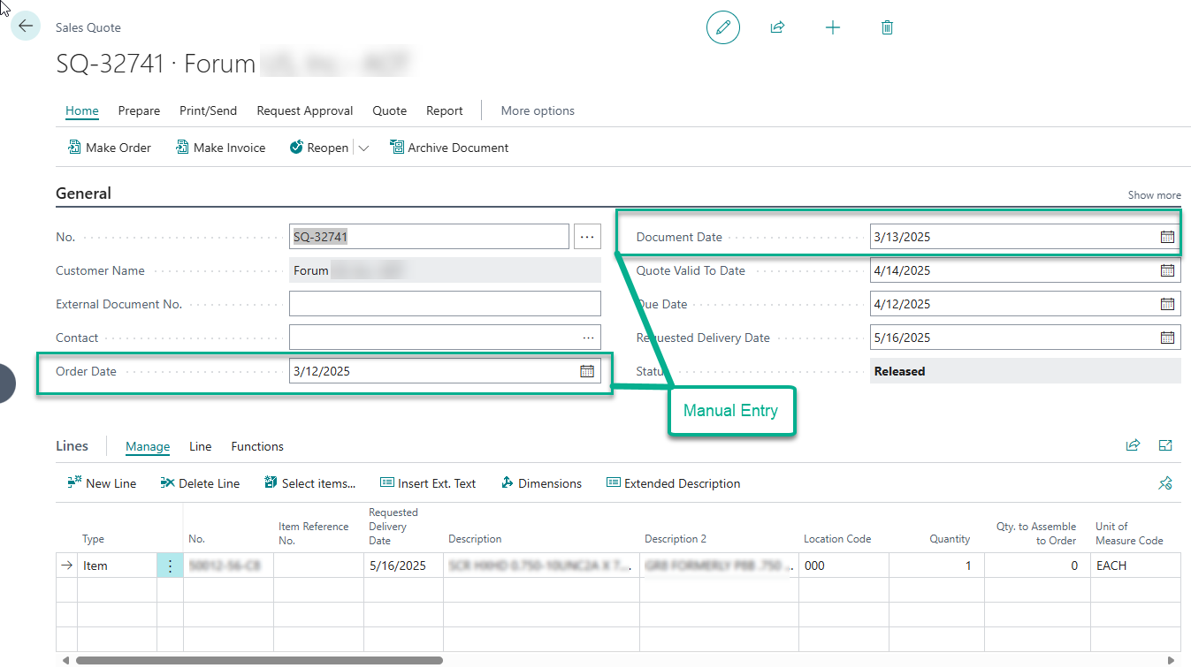Open the Due Date calendar picker
The height and width of the screenshot is (668, 1191).
coord(1167,304)
